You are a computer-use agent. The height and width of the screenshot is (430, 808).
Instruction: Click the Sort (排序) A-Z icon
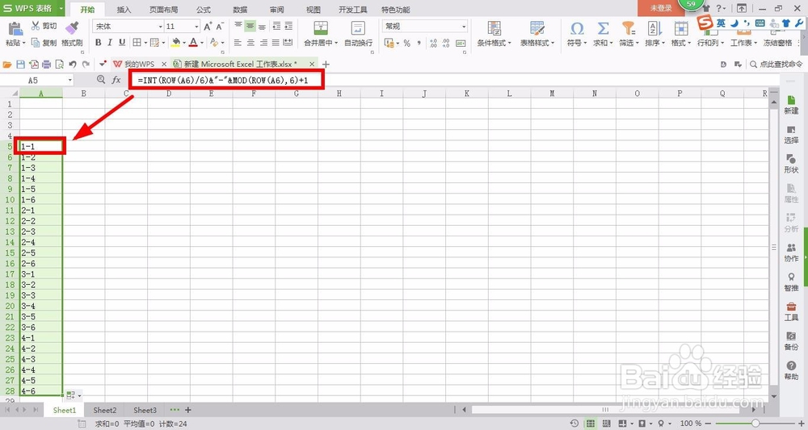[654, 27]
